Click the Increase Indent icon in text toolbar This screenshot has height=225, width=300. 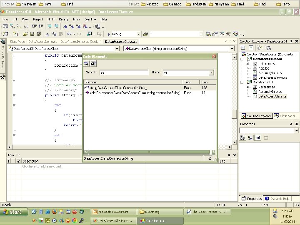click(x=41, y=26)
